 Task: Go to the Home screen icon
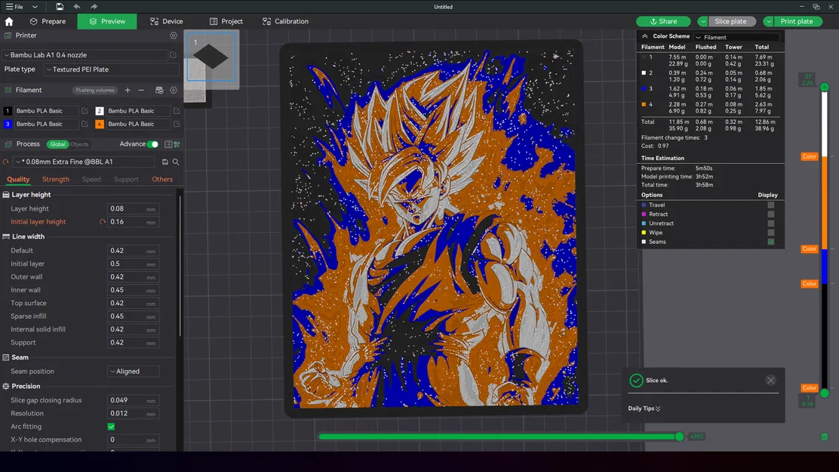9,21
